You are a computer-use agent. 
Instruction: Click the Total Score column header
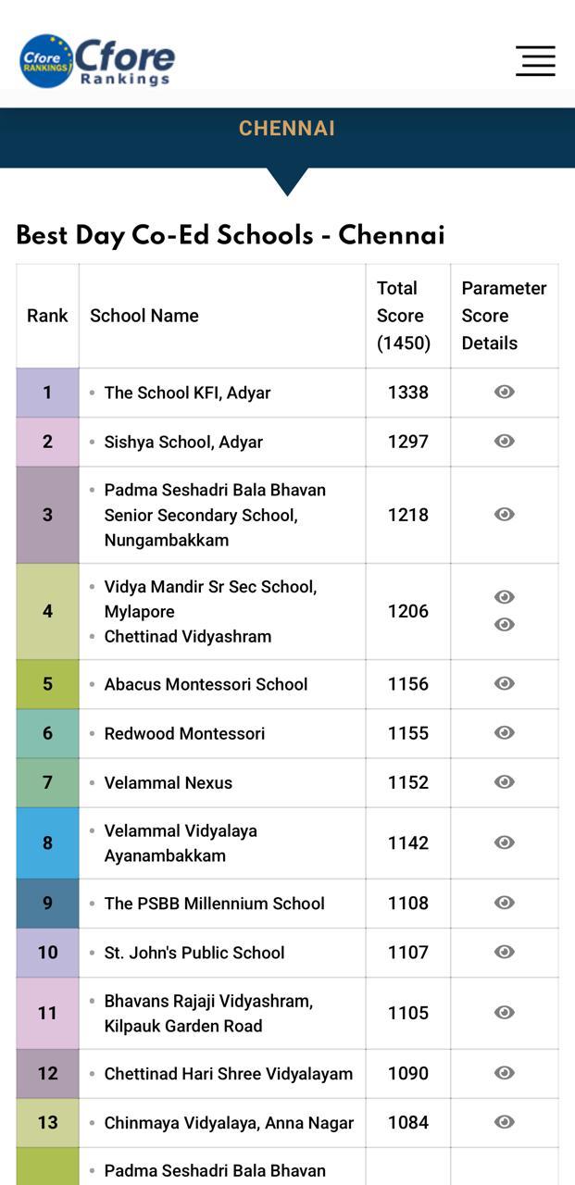[404, 316]
